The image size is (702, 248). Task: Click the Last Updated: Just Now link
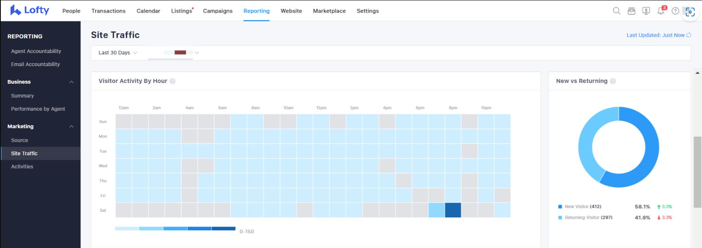(x=656, y=35)
